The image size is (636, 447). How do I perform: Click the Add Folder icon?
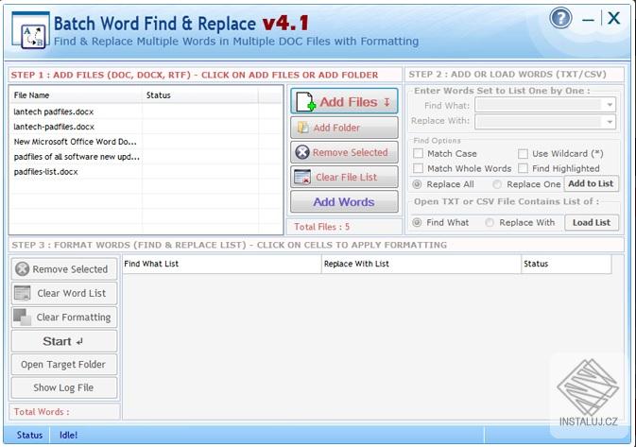coord(303,128)
